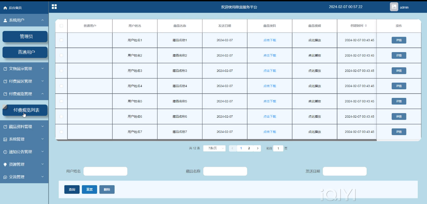The height and width of the screenshot is (204, 427).
Task: Check the row checkbox for 用户姓名6
Action: [61, 117]
